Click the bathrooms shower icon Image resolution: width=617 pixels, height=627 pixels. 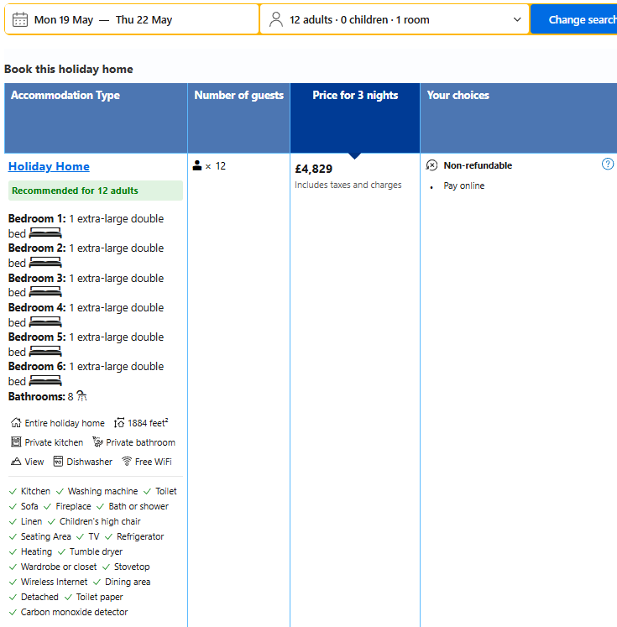pos(81,396)
